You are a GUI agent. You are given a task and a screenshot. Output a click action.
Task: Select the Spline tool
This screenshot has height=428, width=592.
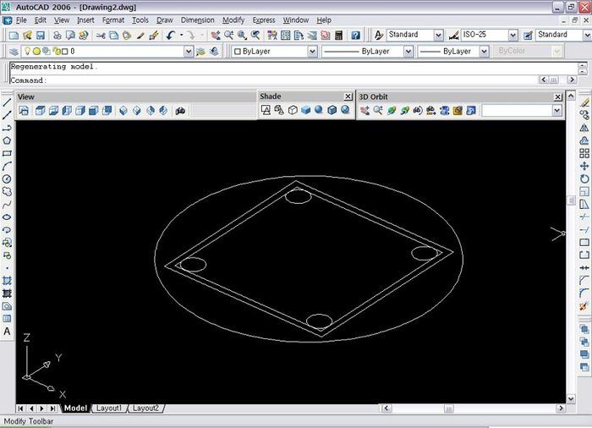tap(7, 205)
